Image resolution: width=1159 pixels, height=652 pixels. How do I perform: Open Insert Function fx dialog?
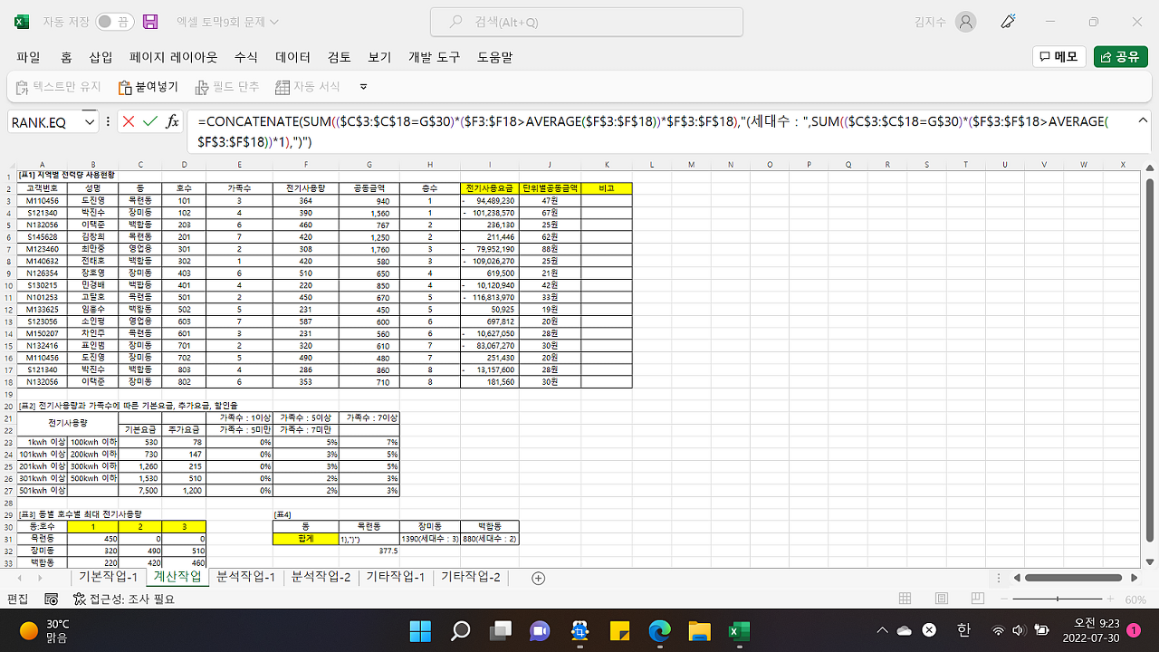(x=172, y=121)
